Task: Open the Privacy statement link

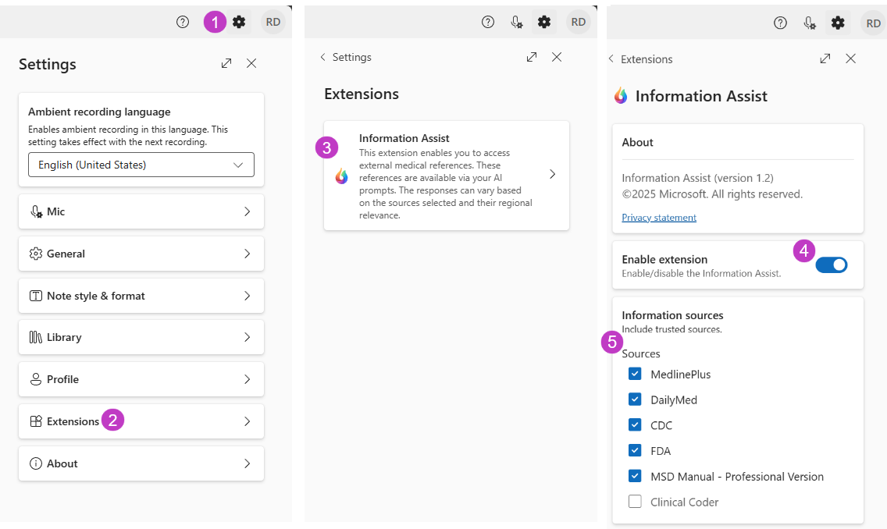Action: pyautogui.click(x=659, y=218)
